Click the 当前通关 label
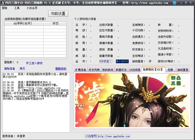Screen dimensions: 195x140 point(138,37)
